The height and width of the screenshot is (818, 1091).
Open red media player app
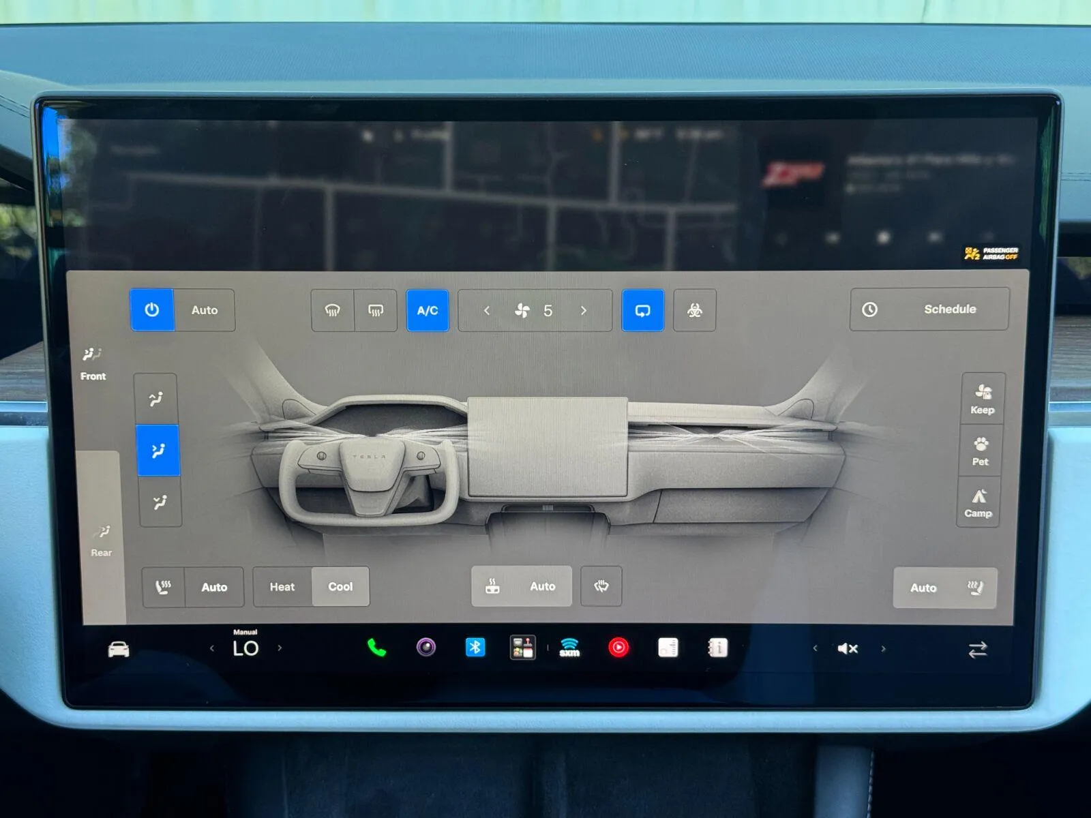point(618,648)
